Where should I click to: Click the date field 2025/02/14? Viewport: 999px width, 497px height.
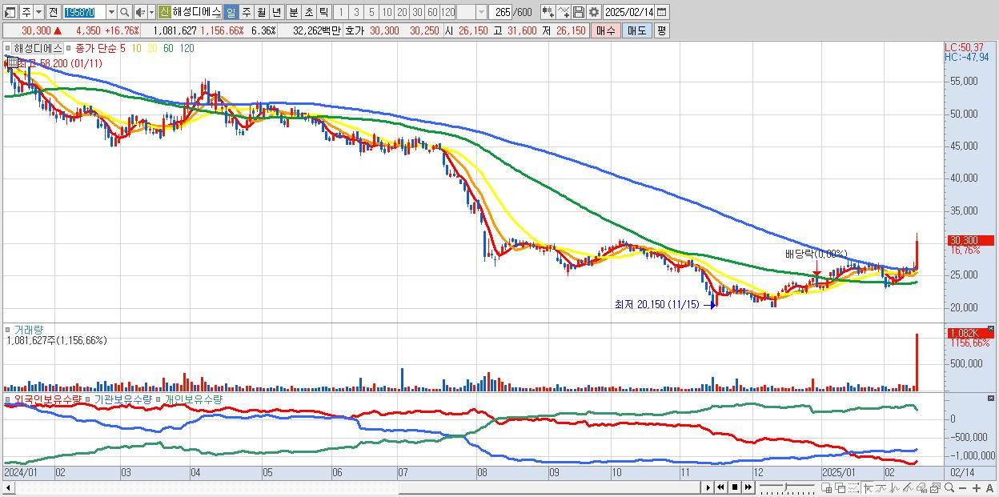tap(629, 12)
